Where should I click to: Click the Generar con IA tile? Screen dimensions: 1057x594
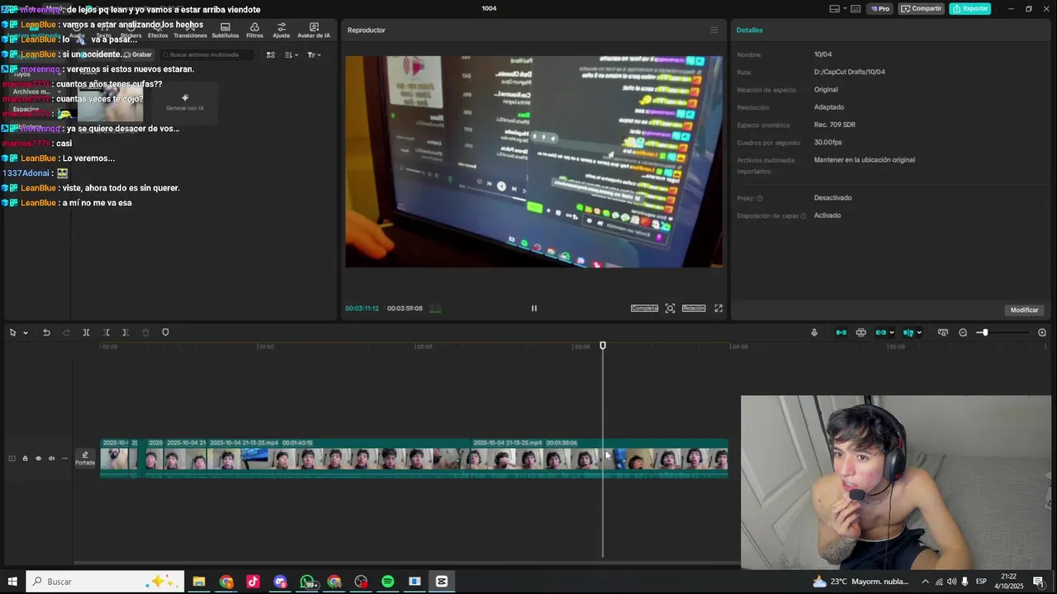point(184,102)
